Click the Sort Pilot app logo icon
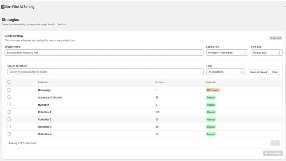 pyautogui.click(x=3, y=7)
